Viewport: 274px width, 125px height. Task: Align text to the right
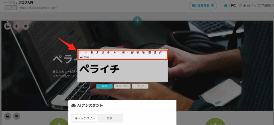143,52
